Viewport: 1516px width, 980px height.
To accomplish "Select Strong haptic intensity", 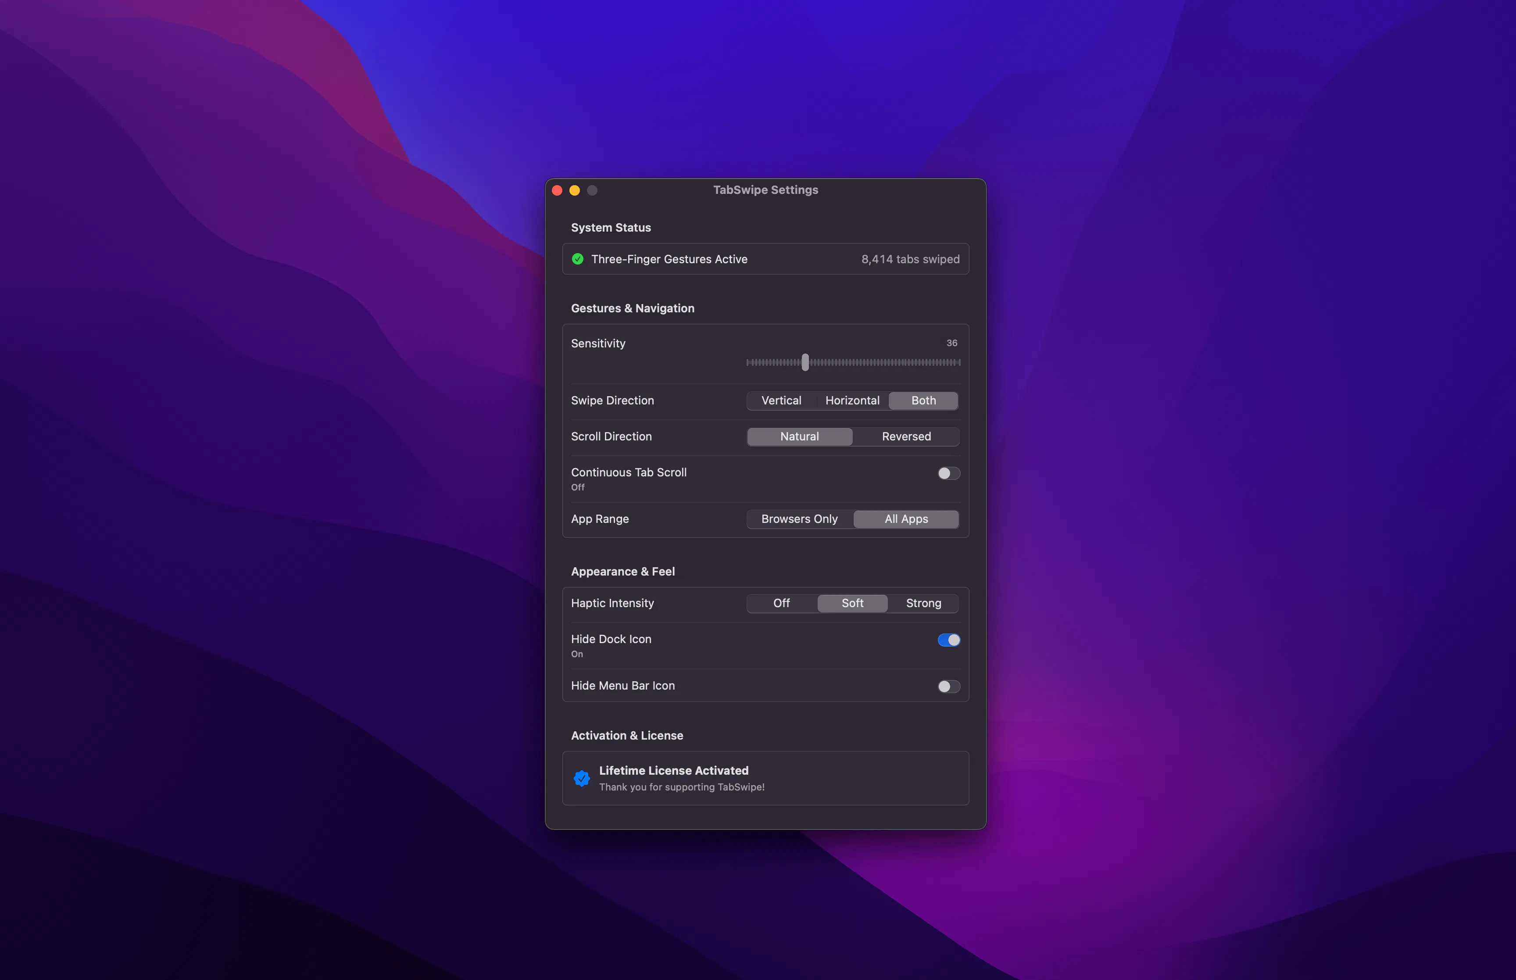I will click(924, 603).
